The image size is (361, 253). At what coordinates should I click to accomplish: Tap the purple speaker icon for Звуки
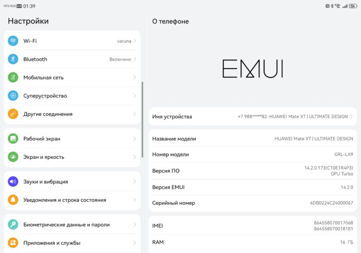click(x=13, y=181)
